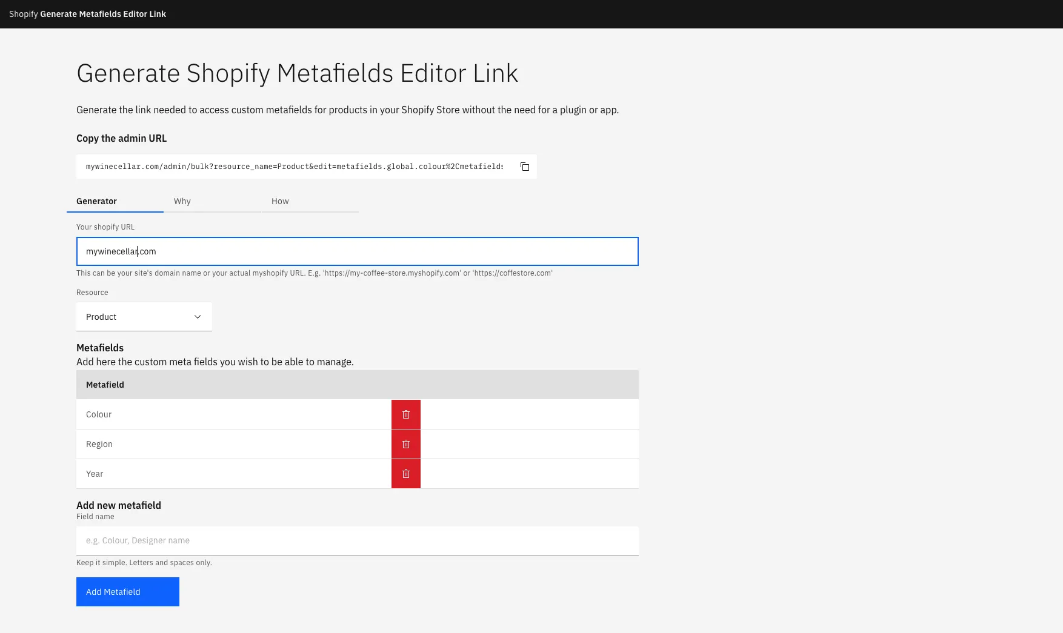Open the Resource dropdown set to Product
The width and height of the screenshot is (1063, 633).
pos(144,317)
